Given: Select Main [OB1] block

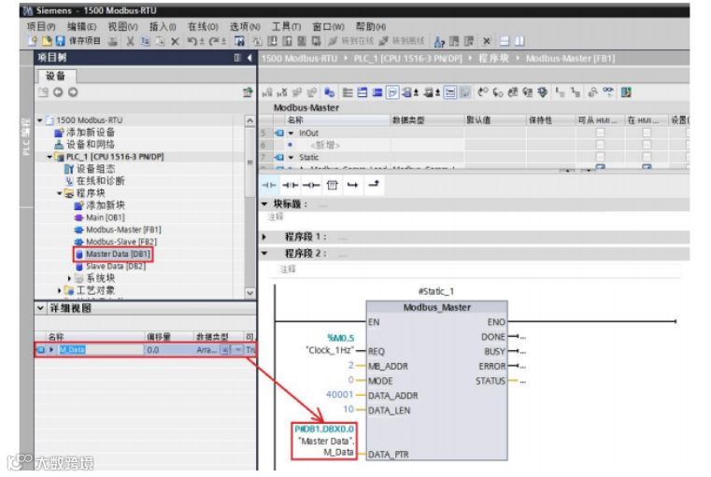Looking at the screenshot, I should 106,217.
